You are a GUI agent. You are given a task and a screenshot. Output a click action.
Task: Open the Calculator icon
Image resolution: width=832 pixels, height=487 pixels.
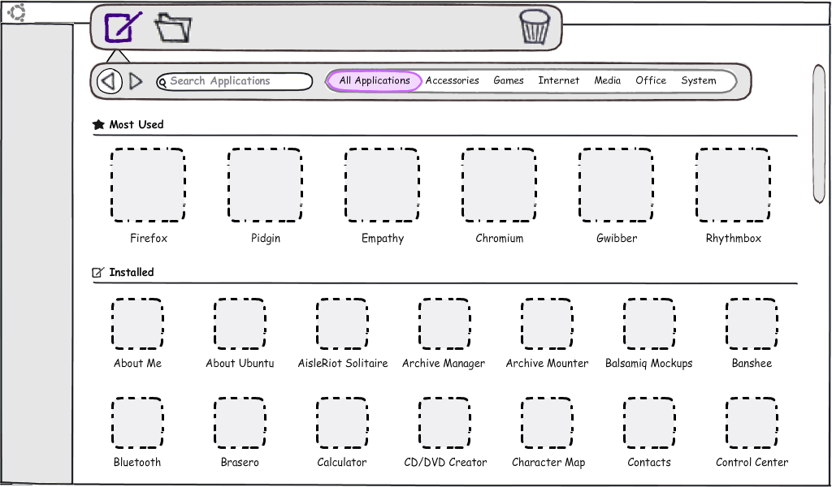pos(342,423)
